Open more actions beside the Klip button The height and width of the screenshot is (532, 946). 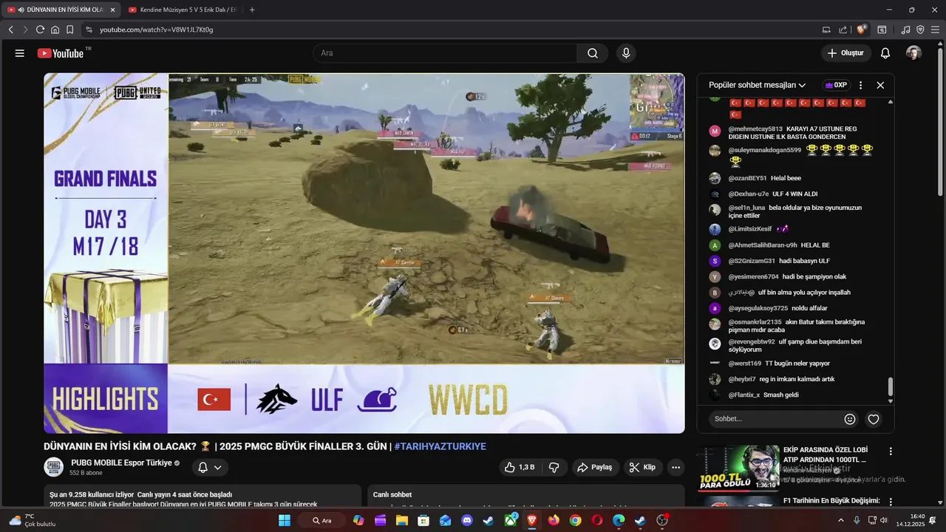tap(676, 467)
